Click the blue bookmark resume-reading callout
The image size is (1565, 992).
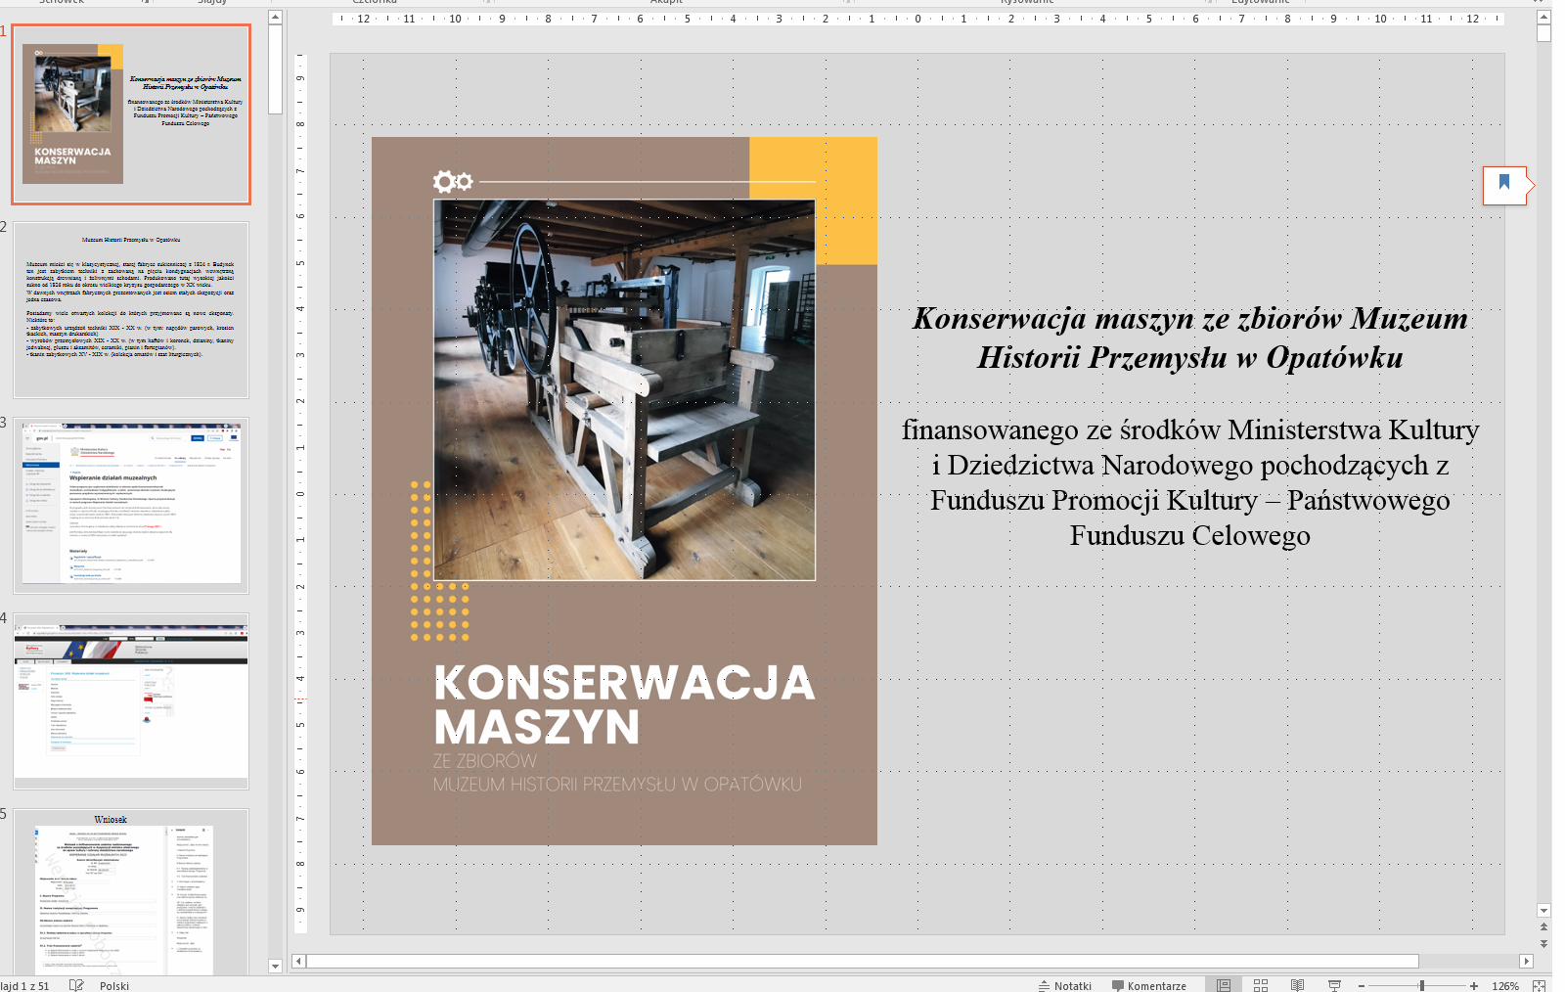[x=1504, y=184]
